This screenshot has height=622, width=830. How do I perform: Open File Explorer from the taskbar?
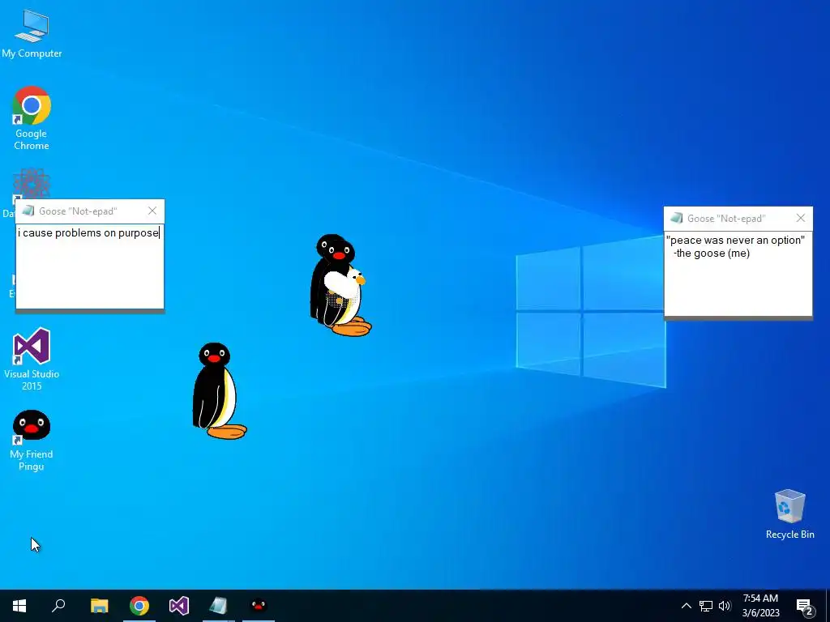[99, 606]
